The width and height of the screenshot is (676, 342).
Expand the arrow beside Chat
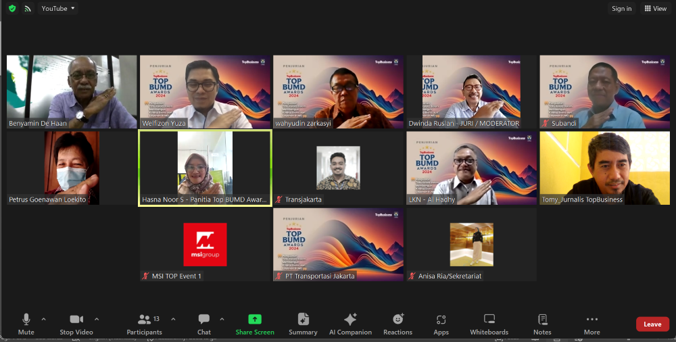tap(222, 319)
